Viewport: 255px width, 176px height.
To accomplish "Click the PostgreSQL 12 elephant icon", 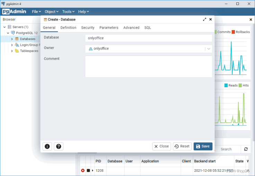I will (x=13, y=33).
